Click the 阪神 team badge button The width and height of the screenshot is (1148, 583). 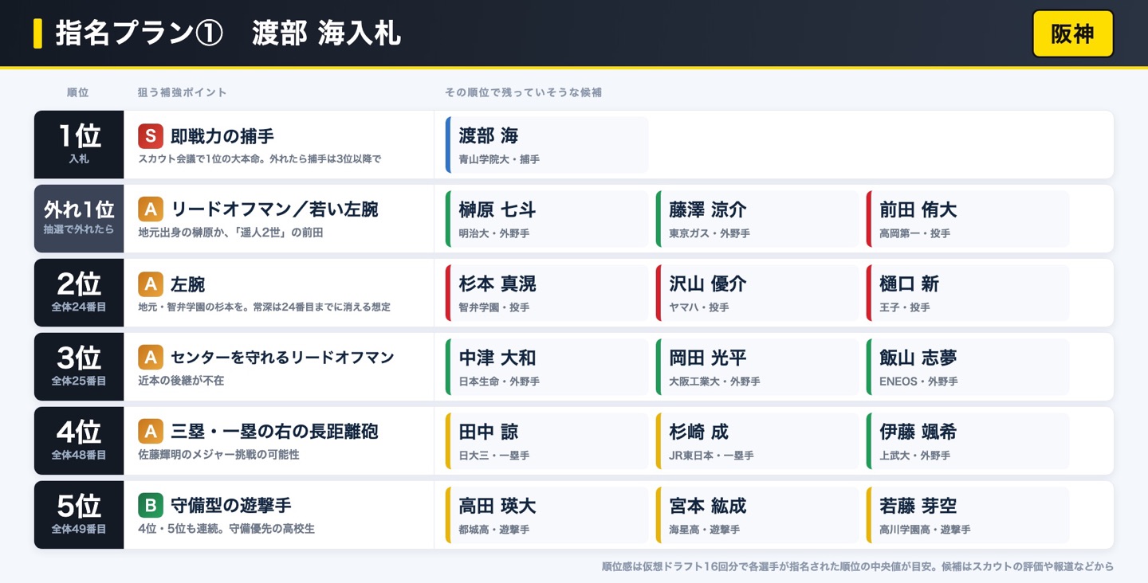pyautogui.click(x=1072, y=33)
